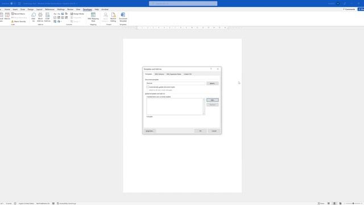Insert a Plain Text content control
The image size is (364, 205).
click(59, 14)
